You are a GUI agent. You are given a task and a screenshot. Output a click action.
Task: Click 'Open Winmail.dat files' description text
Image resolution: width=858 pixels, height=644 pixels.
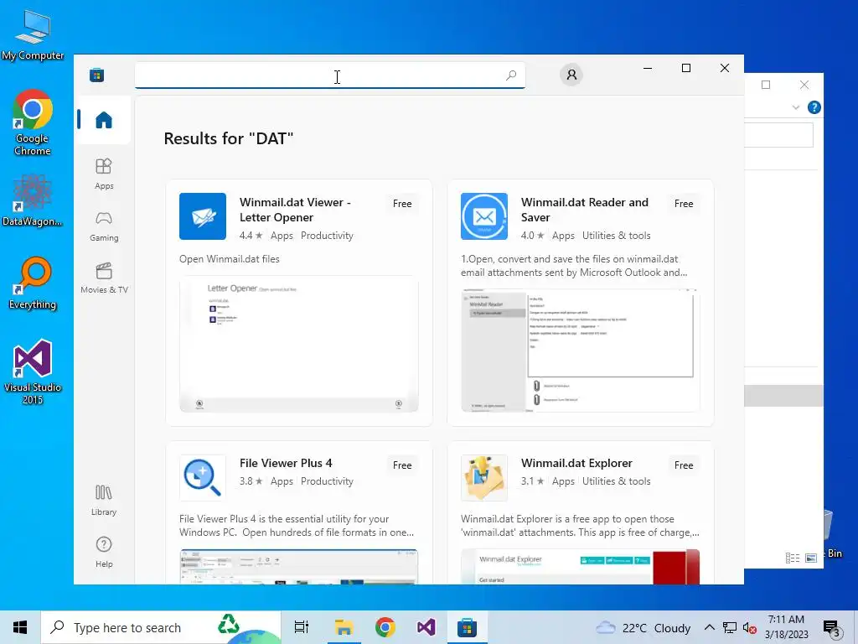pos(230,259)
